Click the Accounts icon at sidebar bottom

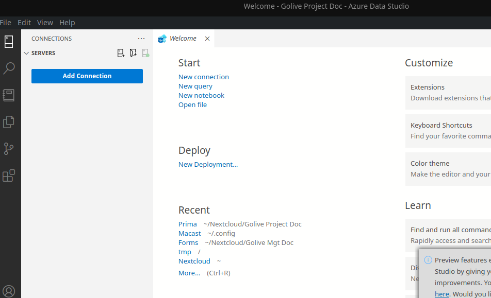9,291
